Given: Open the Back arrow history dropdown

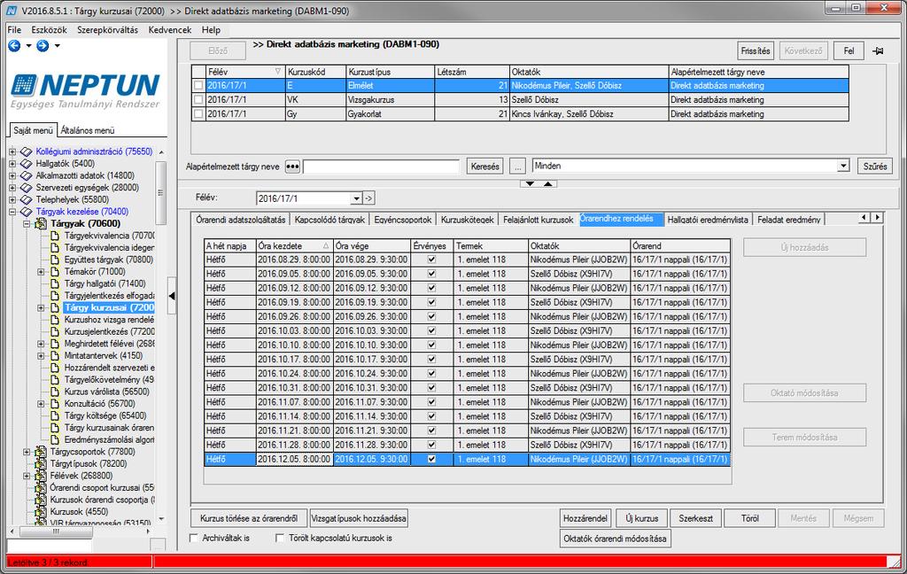Looking at the screenshot, I should pyautogui.click(x=27, y=46).
